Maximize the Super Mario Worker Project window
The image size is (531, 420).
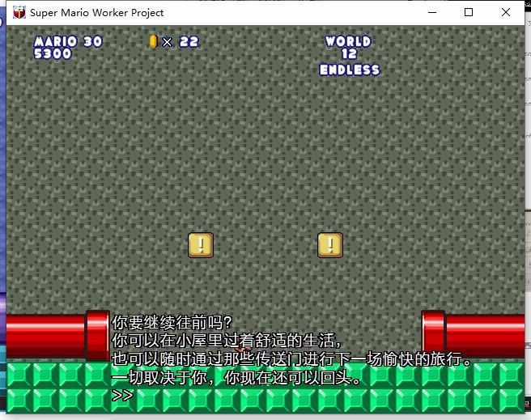point(469,12)
